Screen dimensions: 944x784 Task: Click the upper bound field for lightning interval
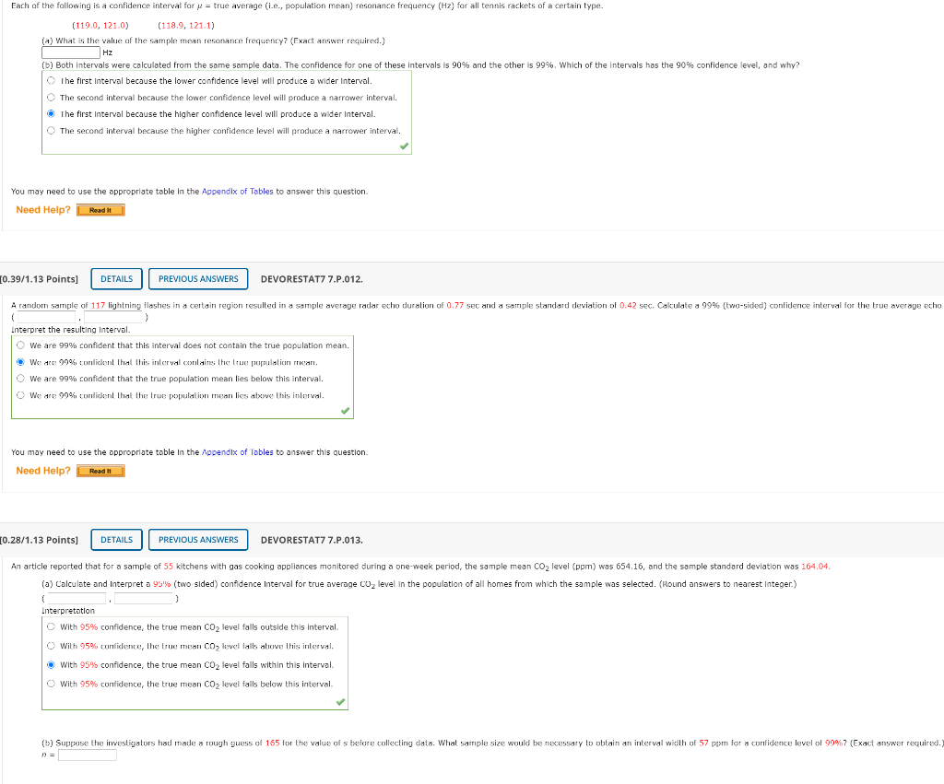click(x=113, y=317)
